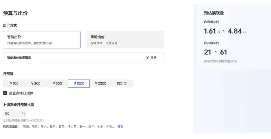
Task: Select the 智能出价 bidding card
Action: 42,40
